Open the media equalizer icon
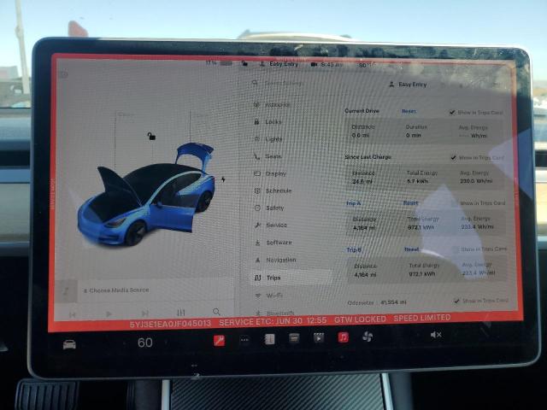Viewport: 547px width, 410px height. [181, 313]
